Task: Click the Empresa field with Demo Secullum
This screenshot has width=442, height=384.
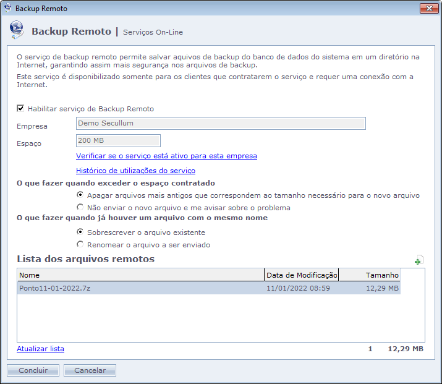Action: pyautogui.click(x=220, y=123)
